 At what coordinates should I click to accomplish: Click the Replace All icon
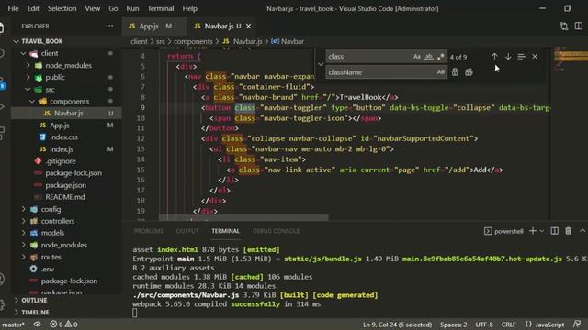tap(469, 72)
